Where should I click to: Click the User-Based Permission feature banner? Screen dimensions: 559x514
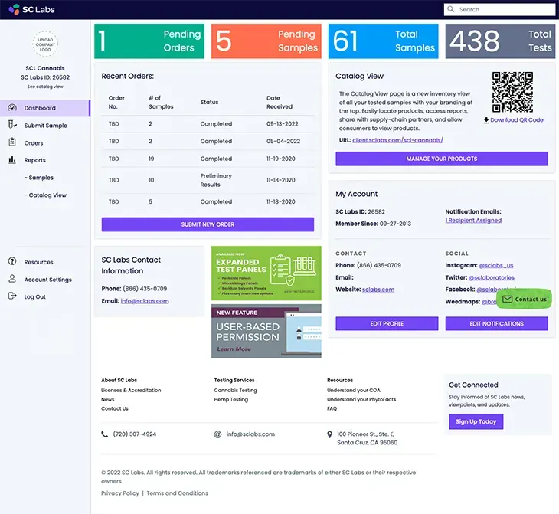266,331
